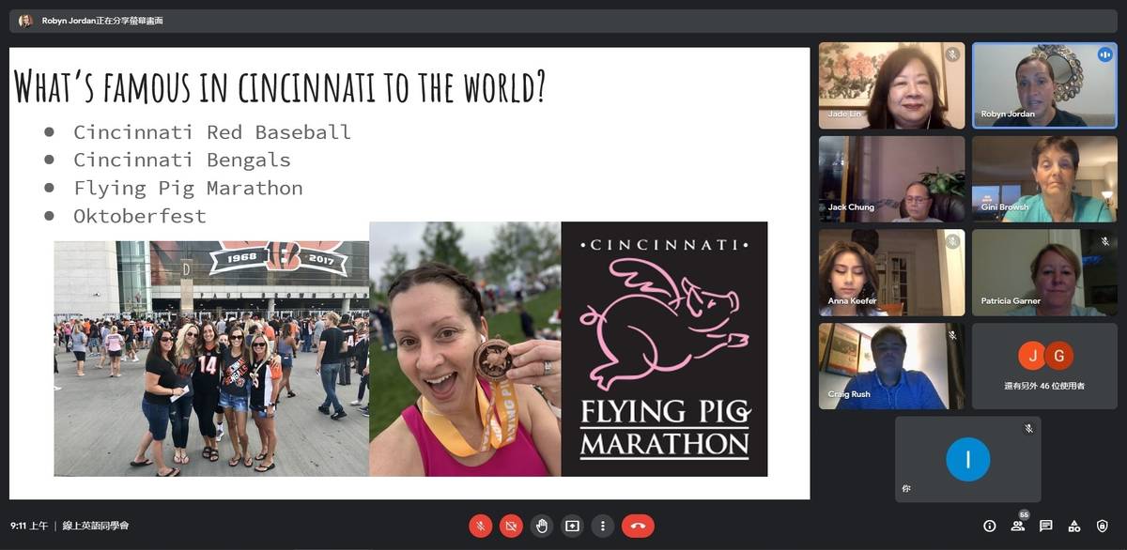Click the marathon medal selfie photo
This screenshot has height=550, width=1127.
tap(465, 349)
